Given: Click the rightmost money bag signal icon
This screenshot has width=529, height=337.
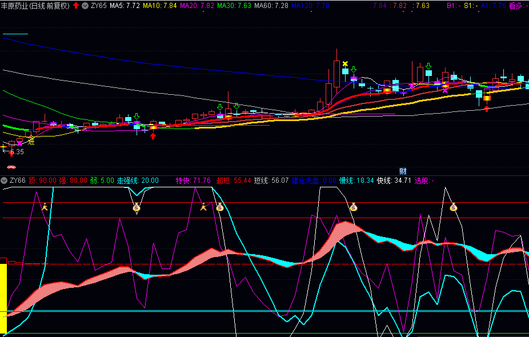Looking at the screenshot, I should (454, 207).
